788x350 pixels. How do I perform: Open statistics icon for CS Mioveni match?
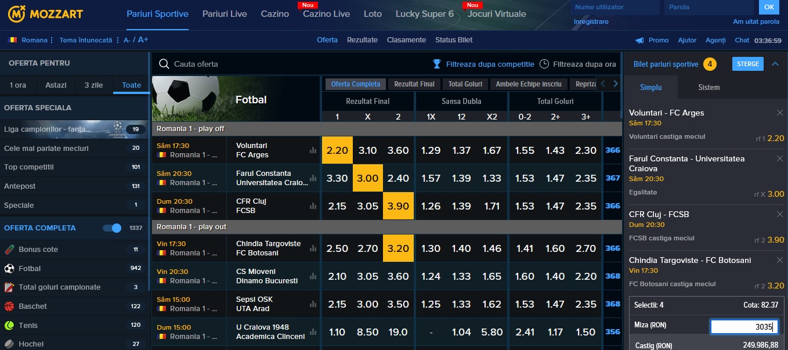pyautogui.click(x=313, y=276)
